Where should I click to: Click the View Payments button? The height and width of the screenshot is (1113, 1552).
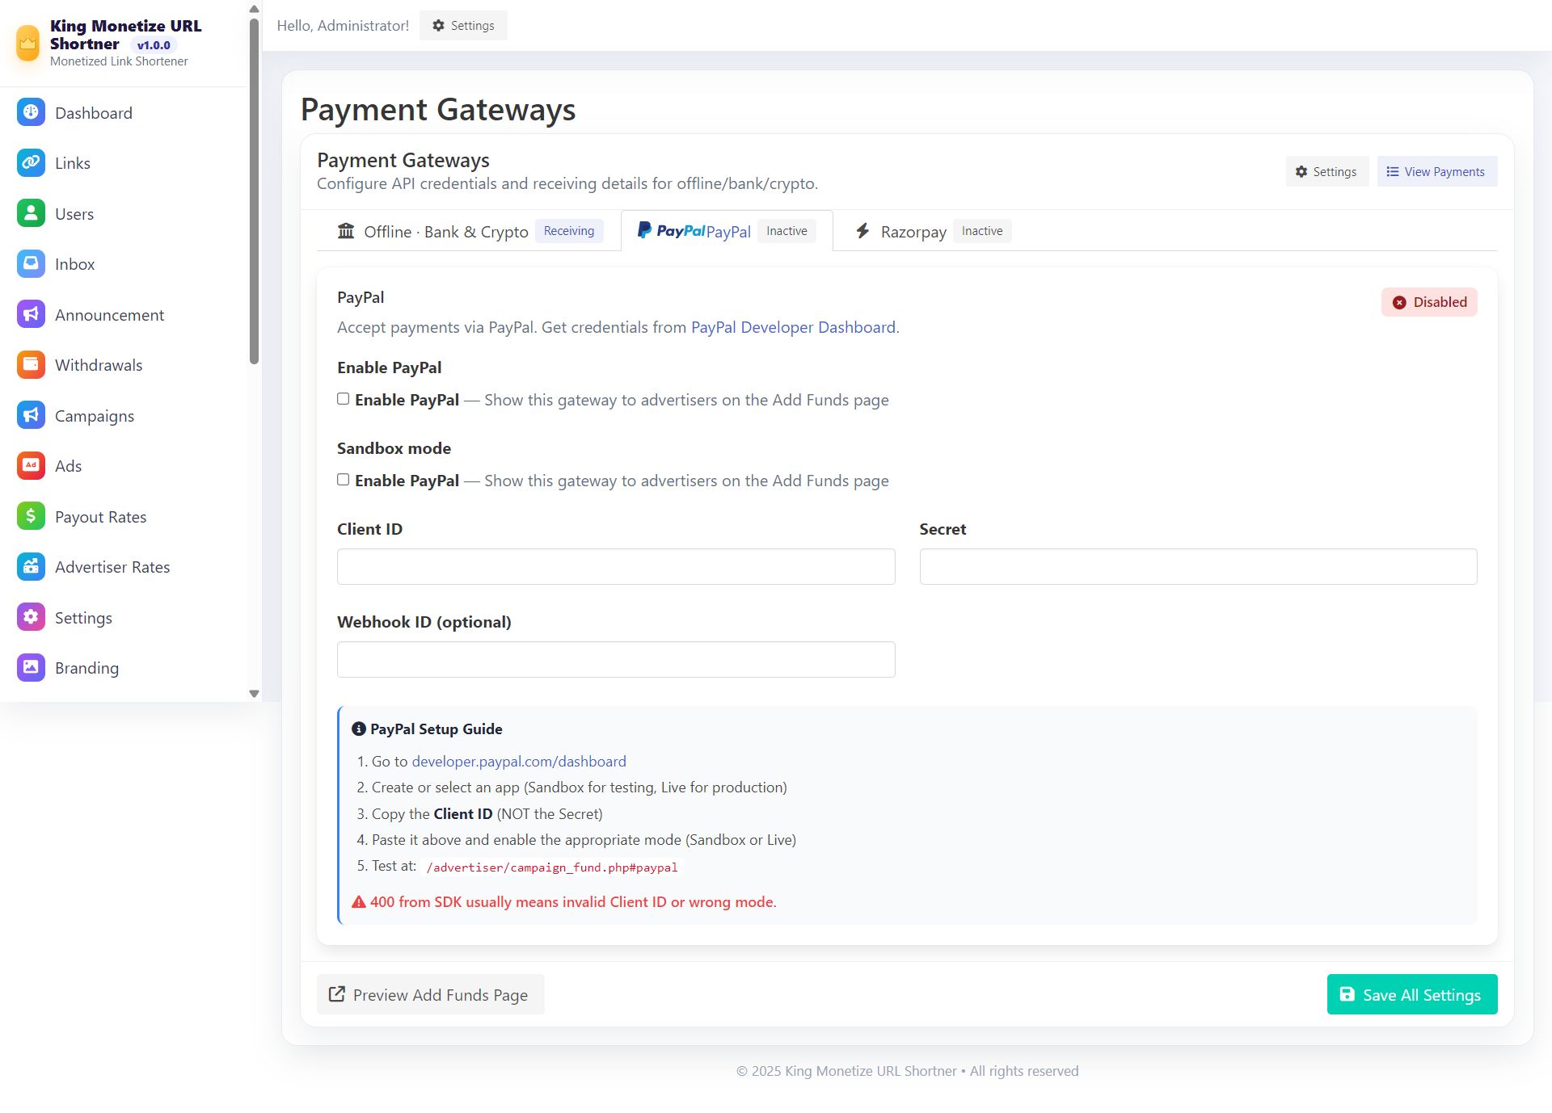coord(1436,171)
